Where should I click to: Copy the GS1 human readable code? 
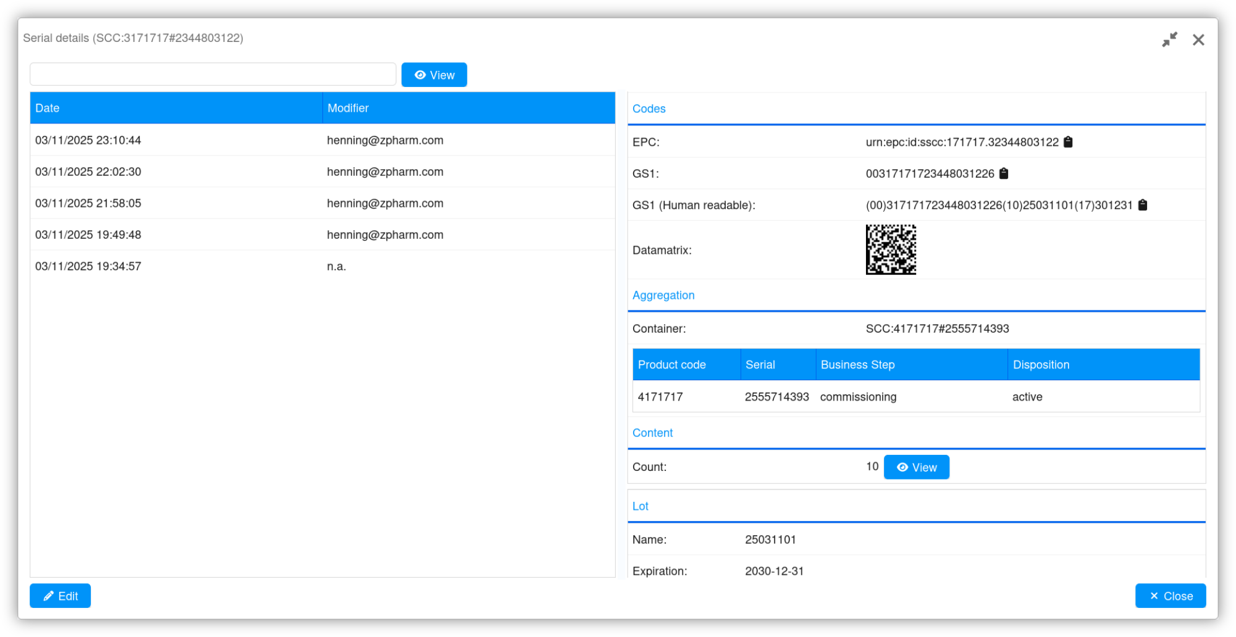pyautogui.click(x=1142, y=205)
